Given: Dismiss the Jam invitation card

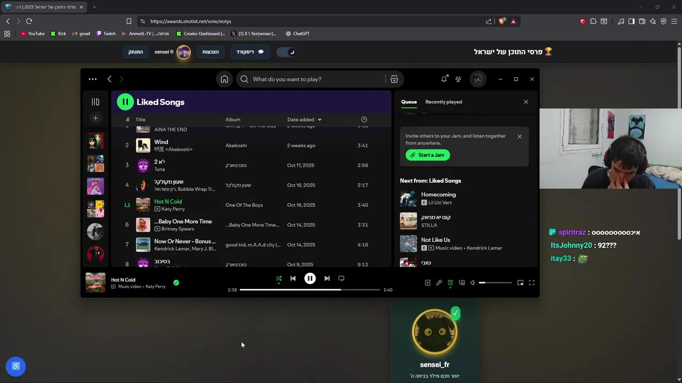Looking at the screenshot, I should [519, 137].
